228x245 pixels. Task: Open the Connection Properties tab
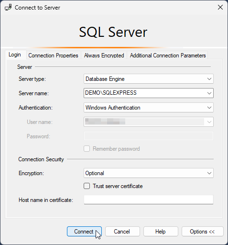[53, 56]
